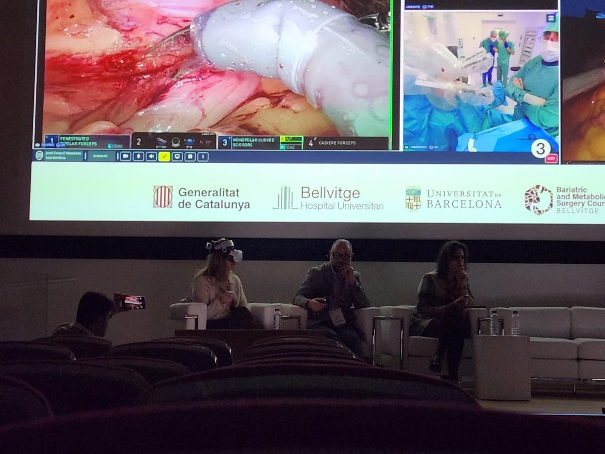Viewport: 605px width, 454px height.
Task: Click the Grabando recording indicator
Action: (x=100, y=156)
